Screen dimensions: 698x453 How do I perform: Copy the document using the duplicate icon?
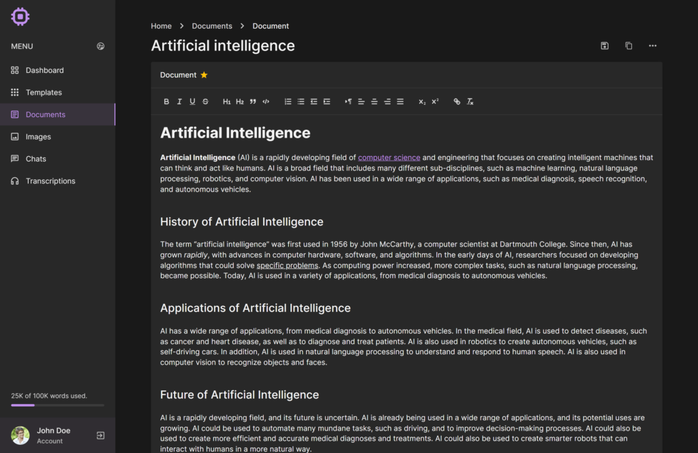point(628,46)
